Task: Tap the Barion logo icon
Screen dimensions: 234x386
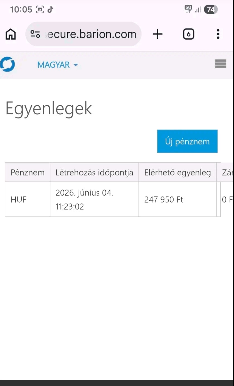Action: [7, 65]
